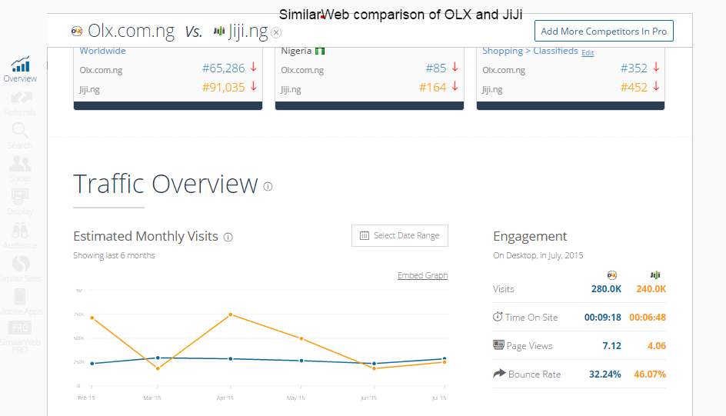The height and width of the screenshot is (416, 726).
Task: Click the Jiji Nigeria rank #164
Action: point(432,88)
